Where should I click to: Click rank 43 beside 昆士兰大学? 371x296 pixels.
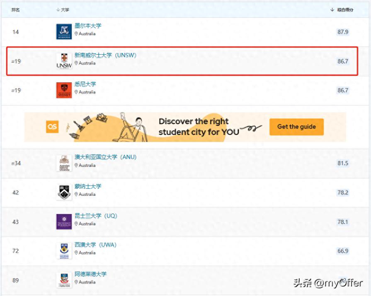coord(16,222)
